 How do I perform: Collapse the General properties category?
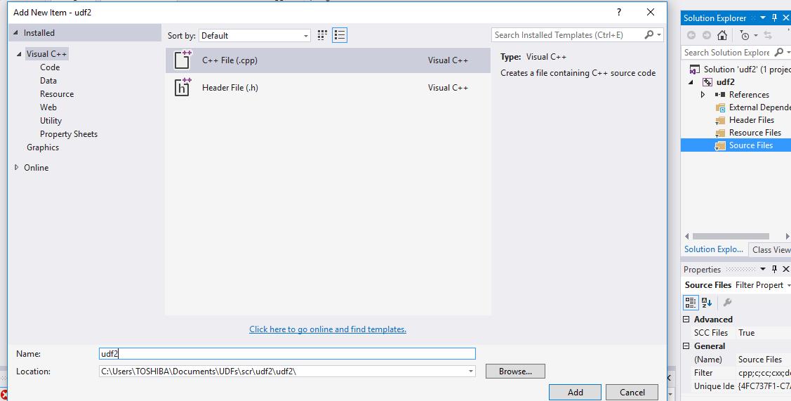pyautogui.click(x=686, y=346)
